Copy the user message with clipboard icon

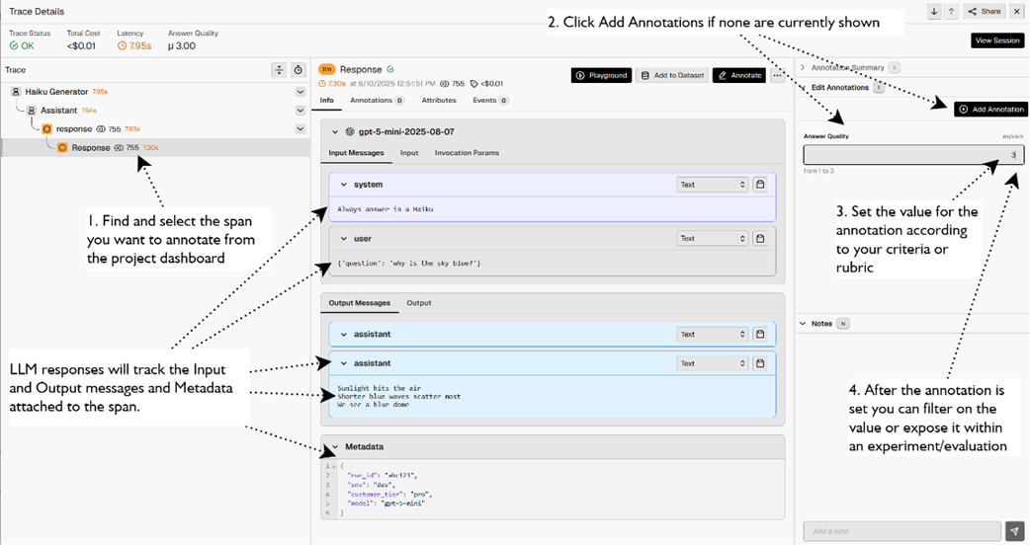point(760,238)
